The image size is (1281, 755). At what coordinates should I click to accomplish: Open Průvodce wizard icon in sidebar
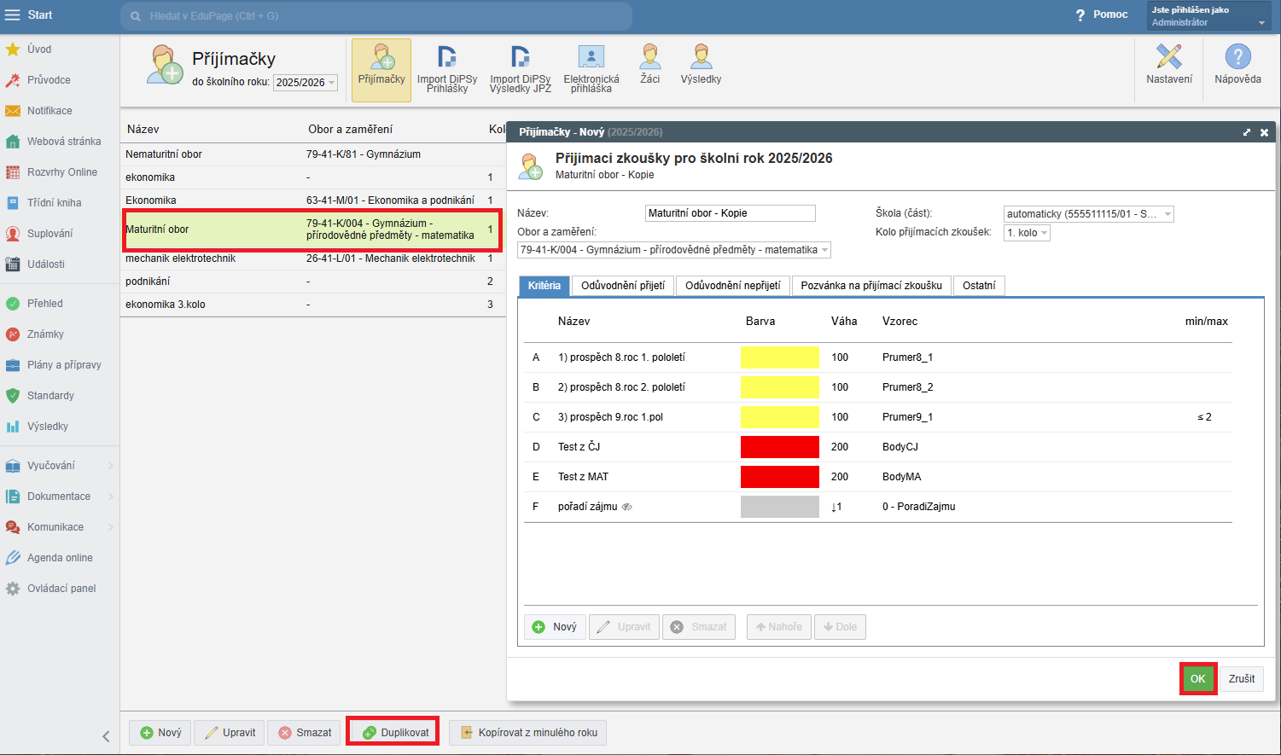click(13, 80)
